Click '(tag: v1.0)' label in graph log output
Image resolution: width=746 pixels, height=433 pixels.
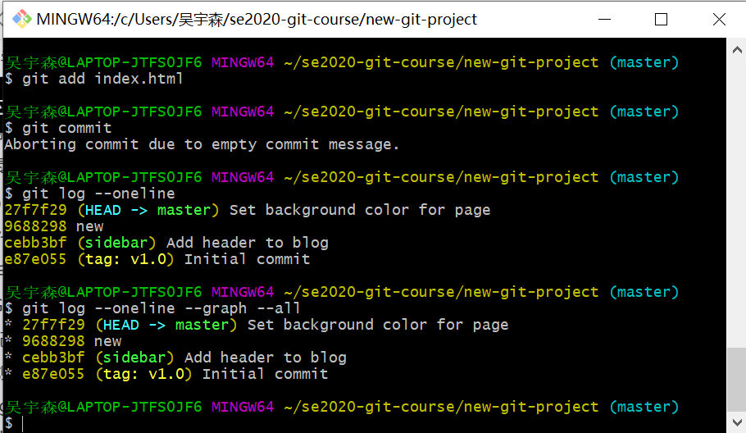coord(143,374)
